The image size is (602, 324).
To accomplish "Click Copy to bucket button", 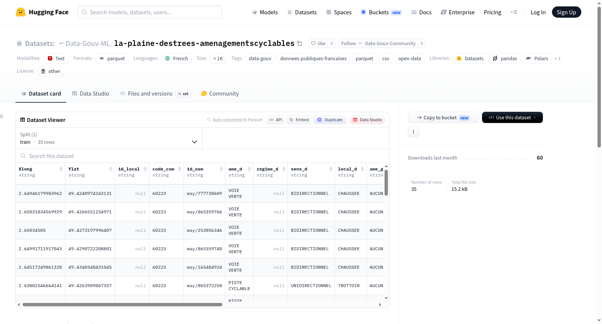I will (443, 117).
